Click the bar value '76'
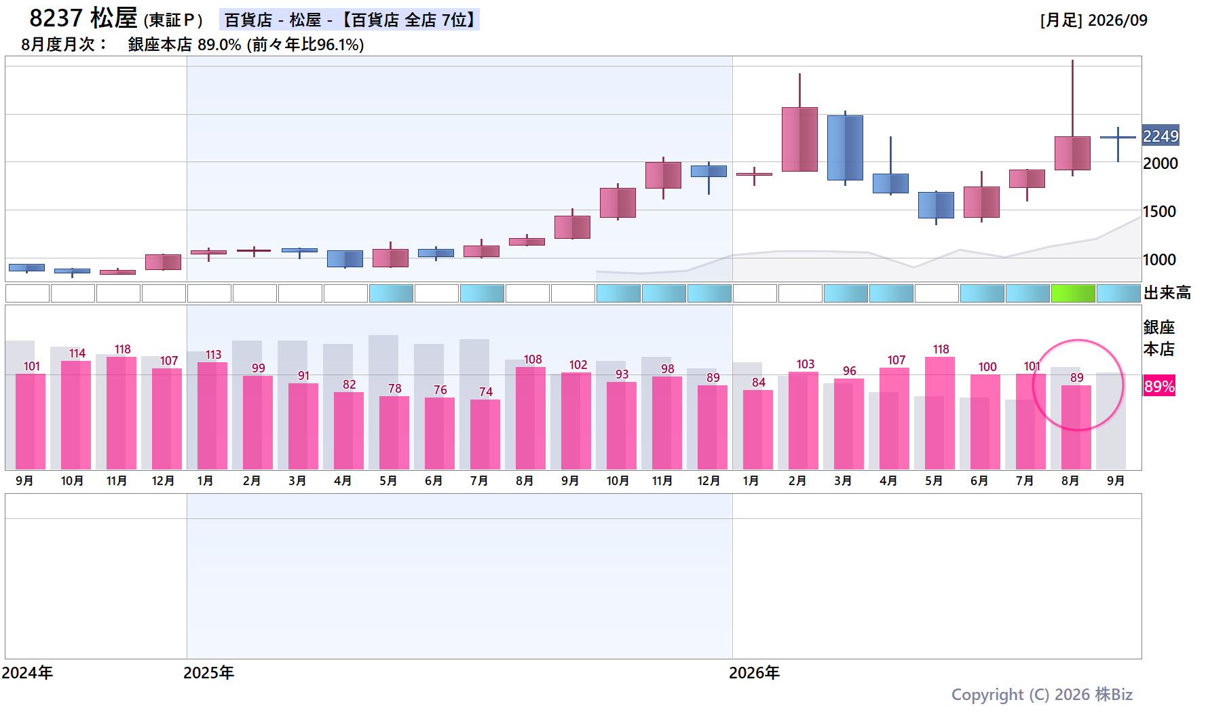 click(440, 390)
